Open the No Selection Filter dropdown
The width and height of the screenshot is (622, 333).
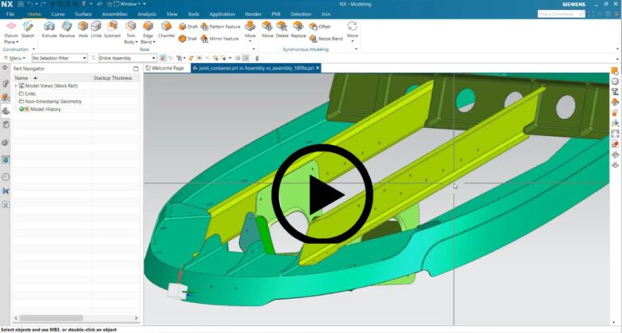(x=59, y=58)
